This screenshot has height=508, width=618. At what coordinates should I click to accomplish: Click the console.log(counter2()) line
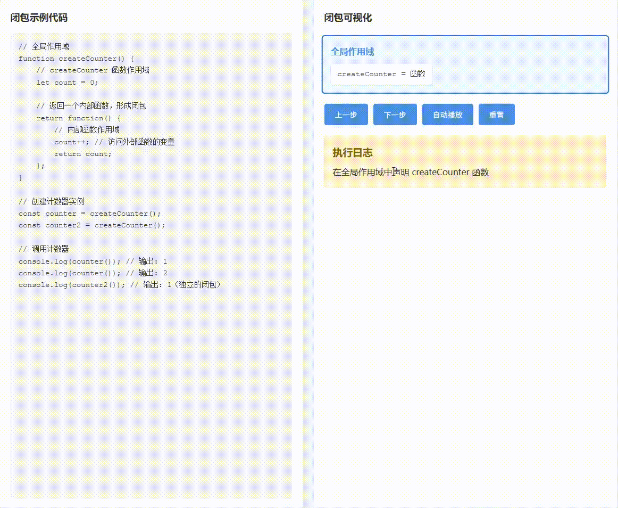tap(120, 285)
